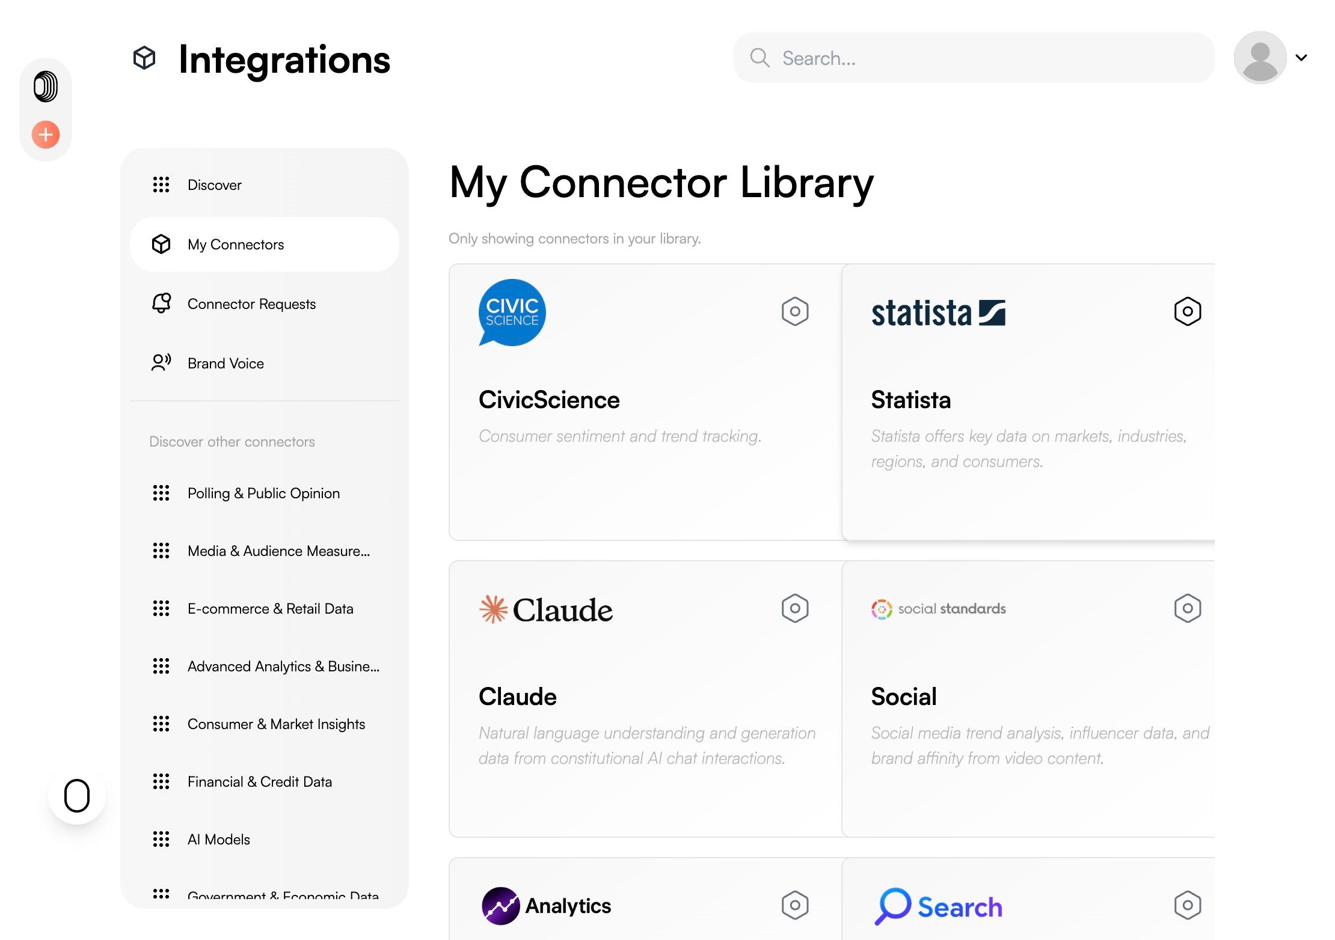The width and height of the screenshot is (1335, 940).
Task: Click the user profile avatar
Action: (1260, 58)
